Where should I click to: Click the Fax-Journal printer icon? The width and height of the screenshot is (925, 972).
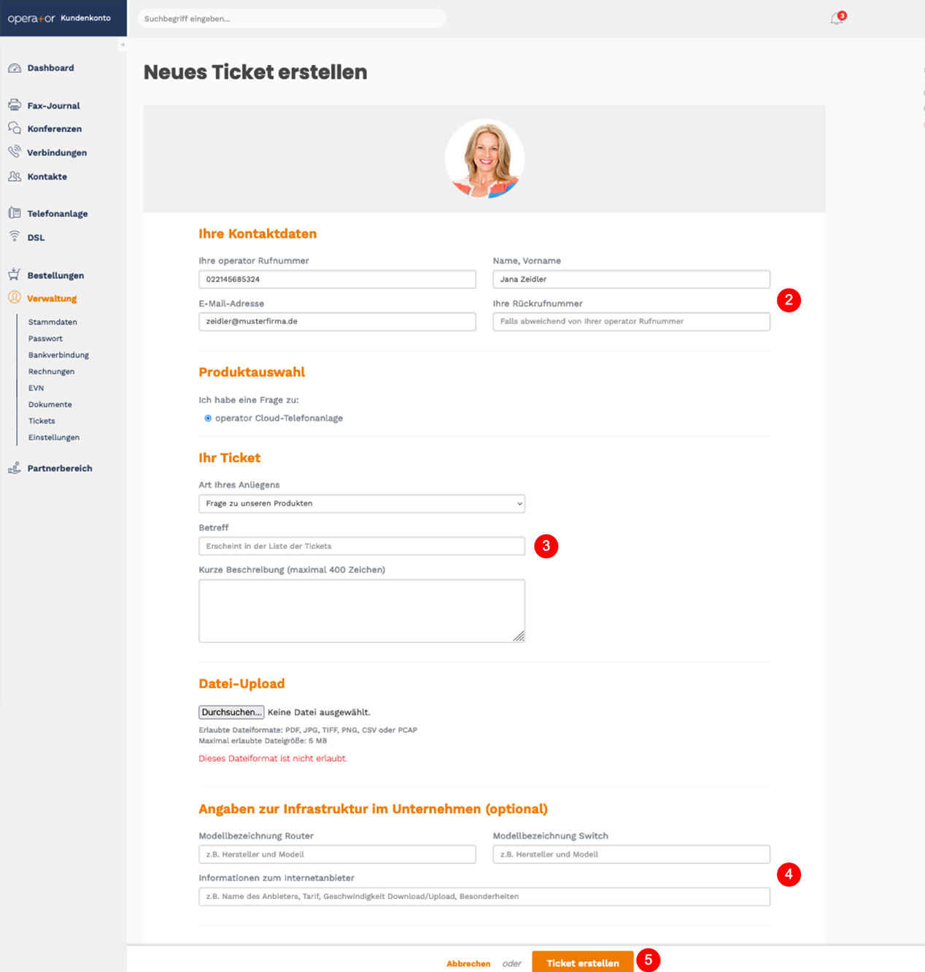[15, 105]
